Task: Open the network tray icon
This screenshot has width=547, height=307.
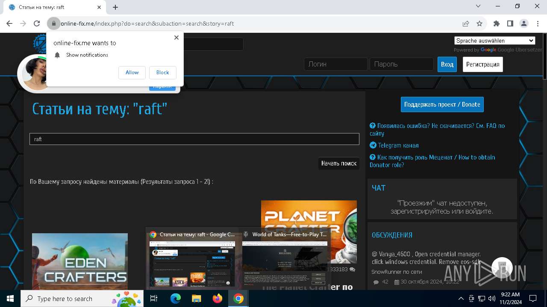Action: click(x=482, y=298)
